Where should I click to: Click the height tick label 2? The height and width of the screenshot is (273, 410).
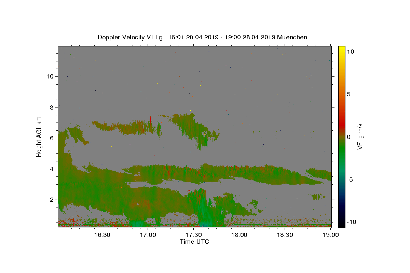pos(51,200)
